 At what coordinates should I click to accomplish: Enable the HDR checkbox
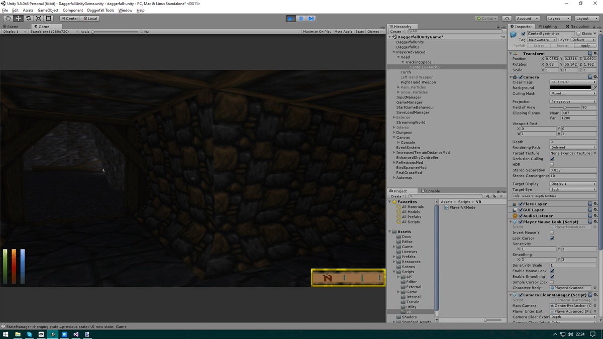552,164
